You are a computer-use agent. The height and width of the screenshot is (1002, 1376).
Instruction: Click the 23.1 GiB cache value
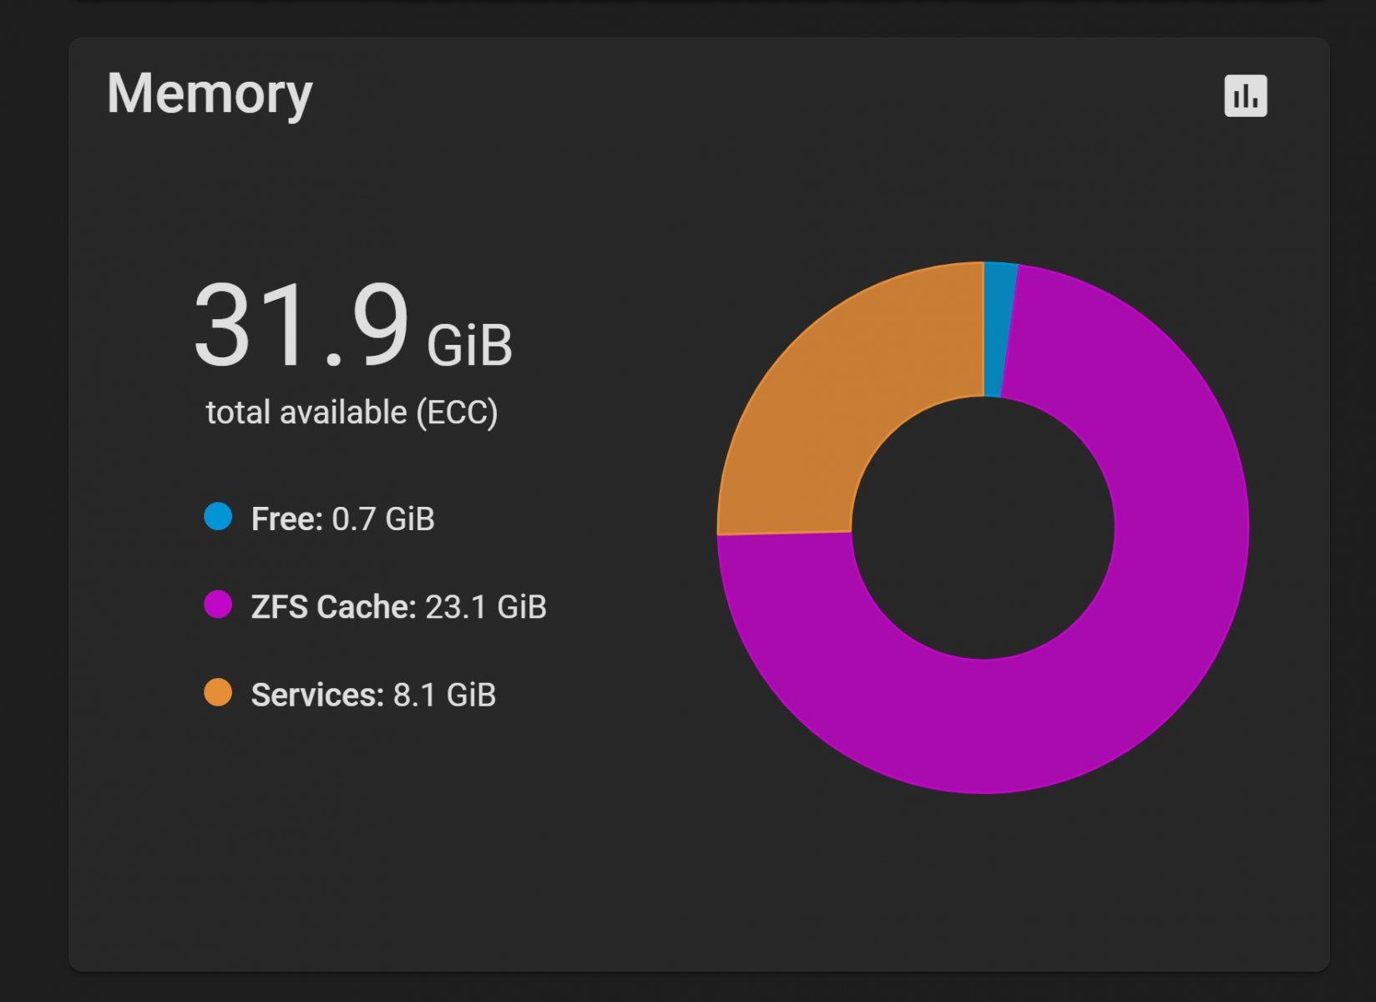tap(486, 607)
